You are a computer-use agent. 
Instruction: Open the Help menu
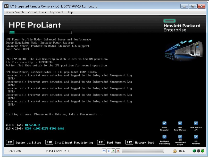pos(70,12)
